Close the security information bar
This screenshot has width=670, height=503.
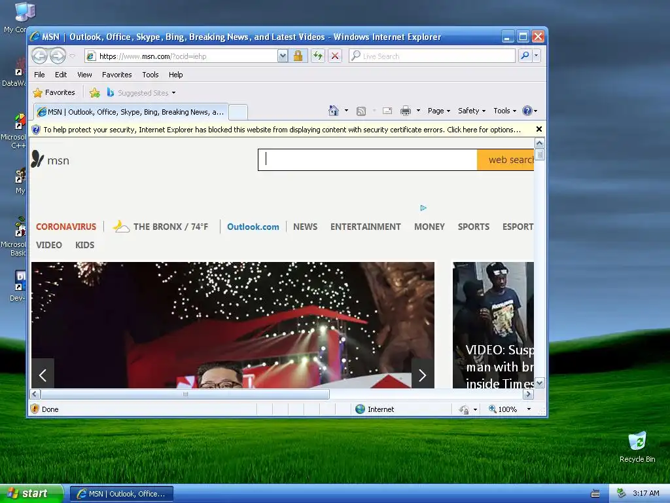click(539, 129)
